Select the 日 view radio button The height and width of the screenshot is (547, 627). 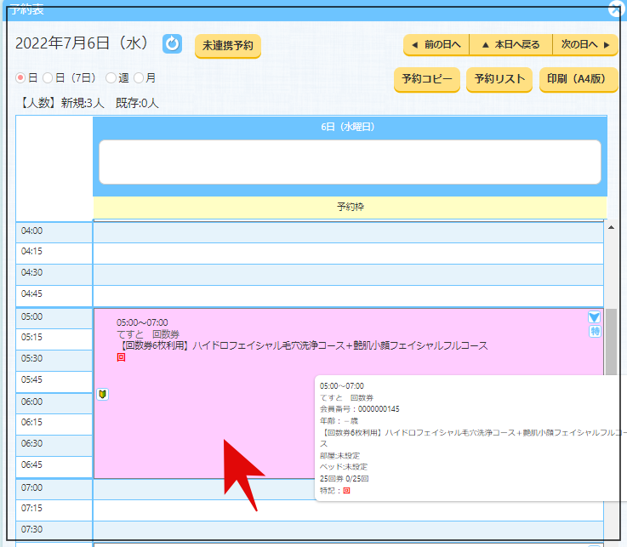[21, 77]
